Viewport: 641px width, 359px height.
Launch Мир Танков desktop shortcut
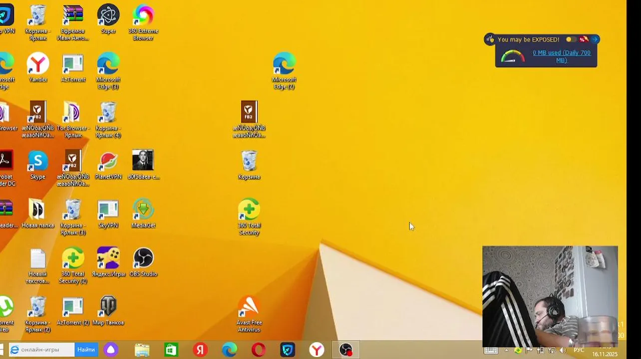pyautogui.click(x=108, y=311)
